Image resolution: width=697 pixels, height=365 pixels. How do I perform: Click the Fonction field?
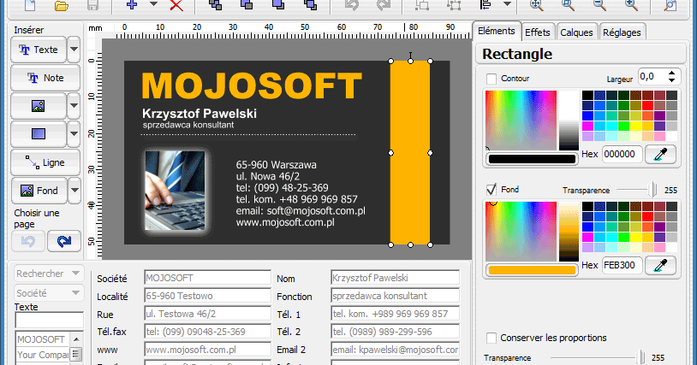(395, 296)
